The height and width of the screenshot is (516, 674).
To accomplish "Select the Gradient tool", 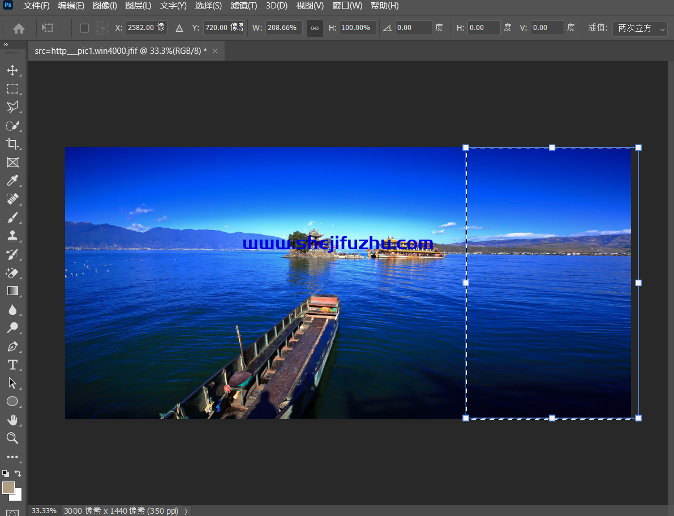I will coord(12,291).
